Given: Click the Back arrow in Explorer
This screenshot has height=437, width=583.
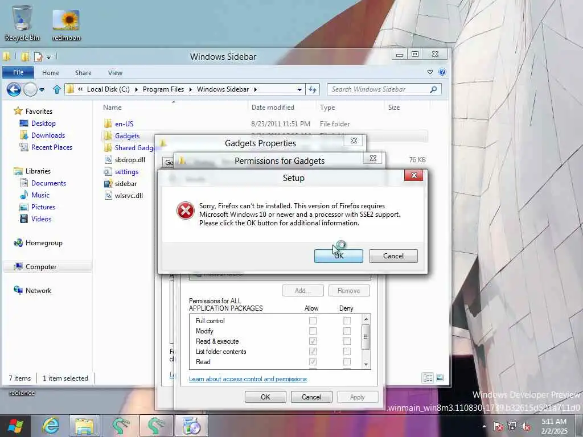Looking at the screenshot, I should point(14,89).
